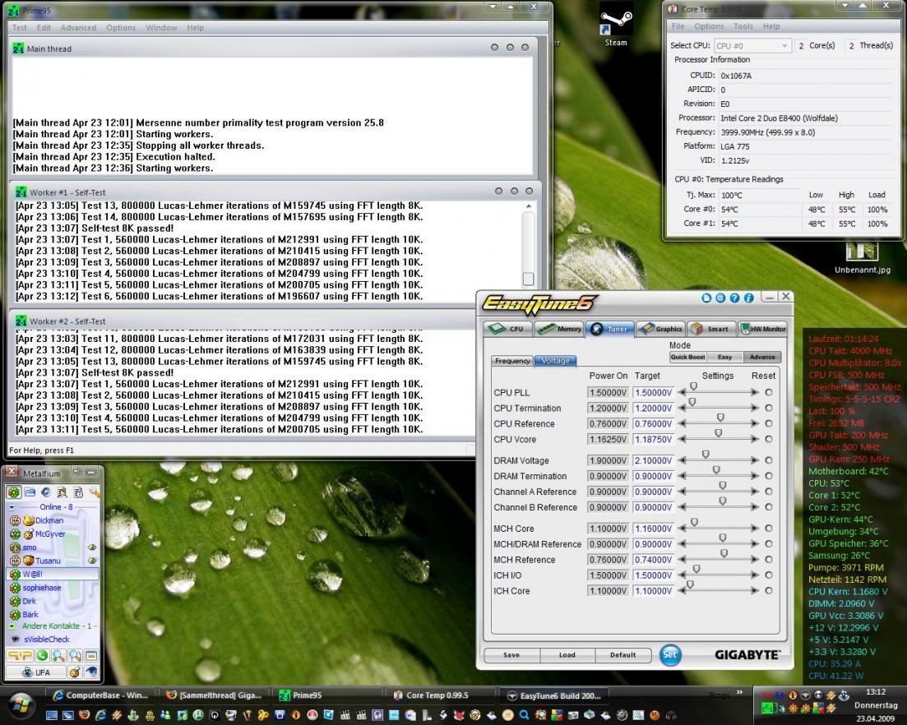Click the CPU Vcore voltage slider handle
Image resolution: width=907 pixels, height=725 pixels.
[x=719, y=433]
